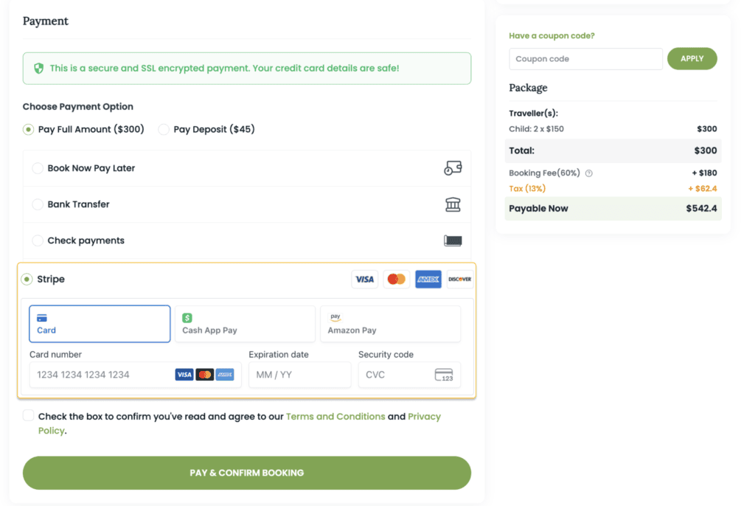Open the Terms and Conditions link

[335, 417]
